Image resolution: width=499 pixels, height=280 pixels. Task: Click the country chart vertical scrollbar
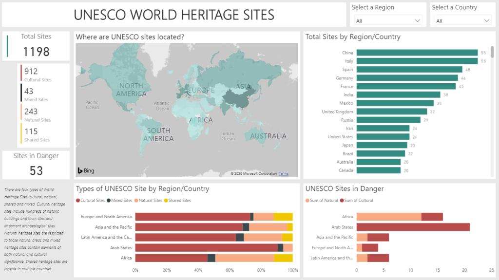coord(492,52)
